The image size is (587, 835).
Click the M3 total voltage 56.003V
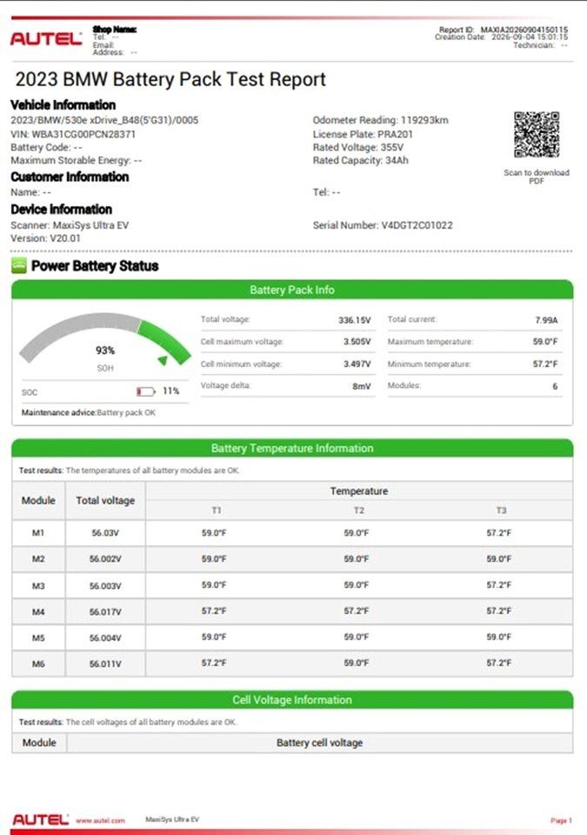tap(105, 585)
